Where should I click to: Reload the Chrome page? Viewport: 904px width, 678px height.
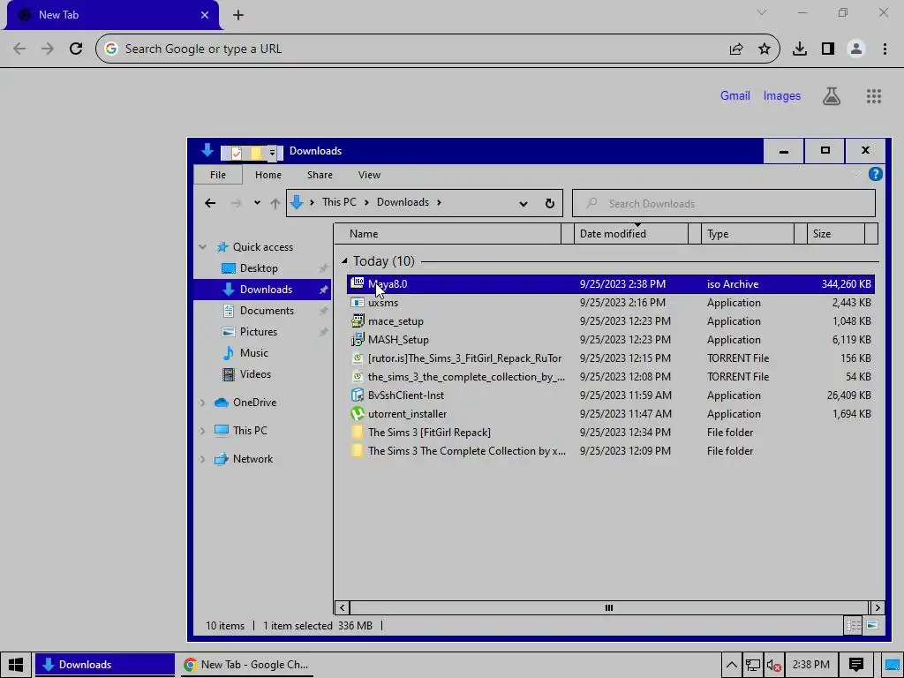[x=76, y=49]
